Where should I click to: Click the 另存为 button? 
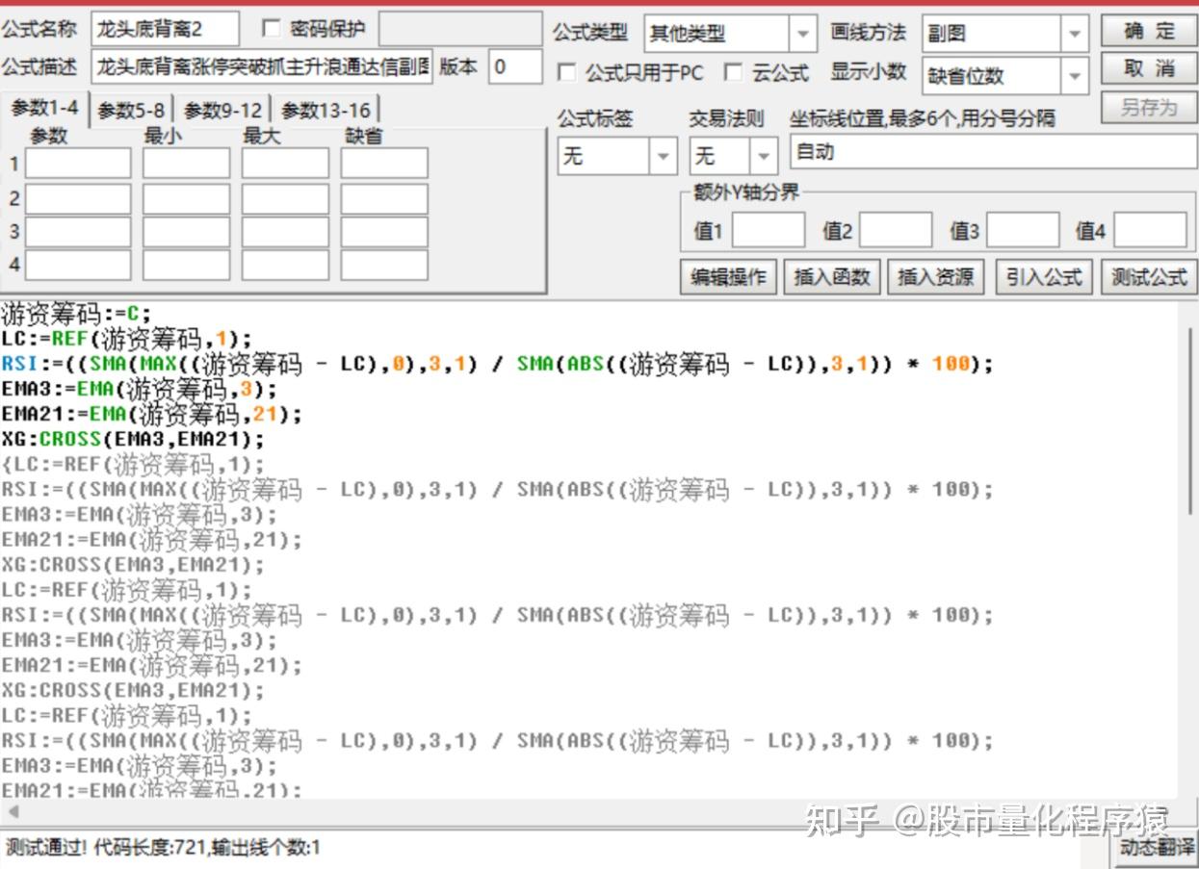[1149, 107]
